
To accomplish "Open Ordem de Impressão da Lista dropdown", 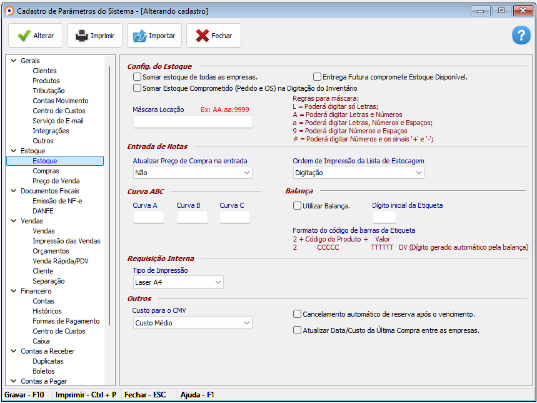I will click(358, 173).
